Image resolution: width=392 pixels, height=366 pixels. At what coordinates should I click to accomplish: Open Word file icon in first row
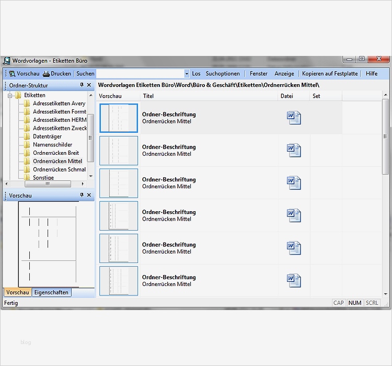click(x=294, y=118)
